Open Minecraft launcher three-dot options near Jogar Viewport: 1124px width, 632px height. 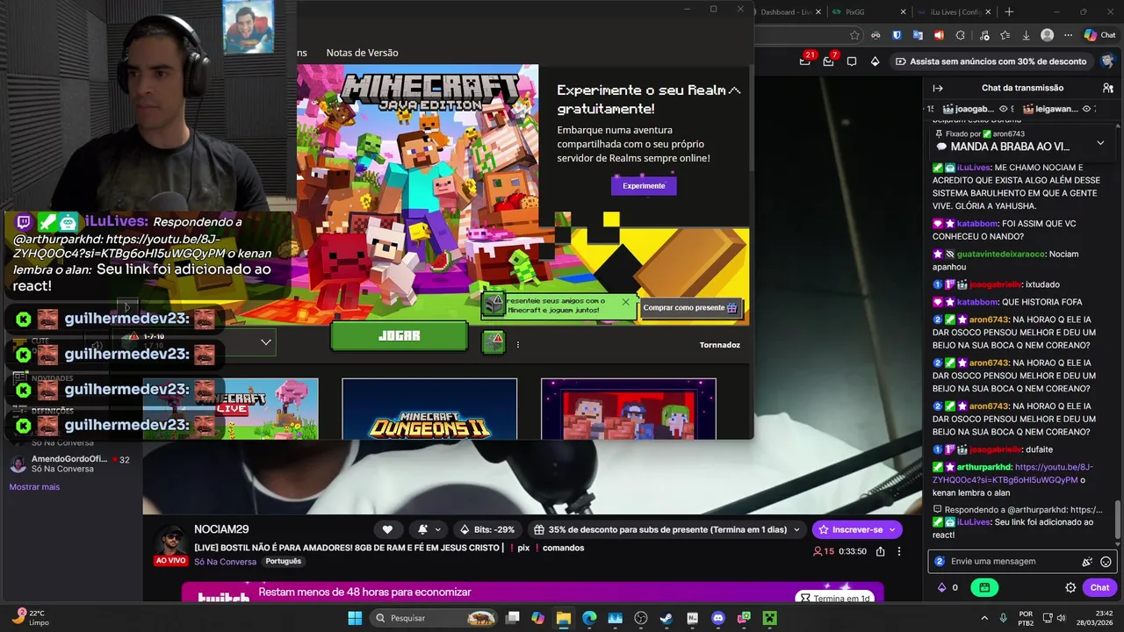(517, 344)
